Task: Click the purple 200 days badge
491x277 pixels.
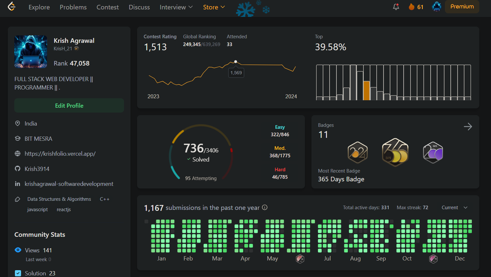Action: tap(433, 152)
